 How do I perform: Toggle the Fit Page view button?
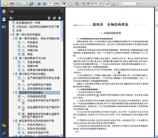(x=114, y=4)
